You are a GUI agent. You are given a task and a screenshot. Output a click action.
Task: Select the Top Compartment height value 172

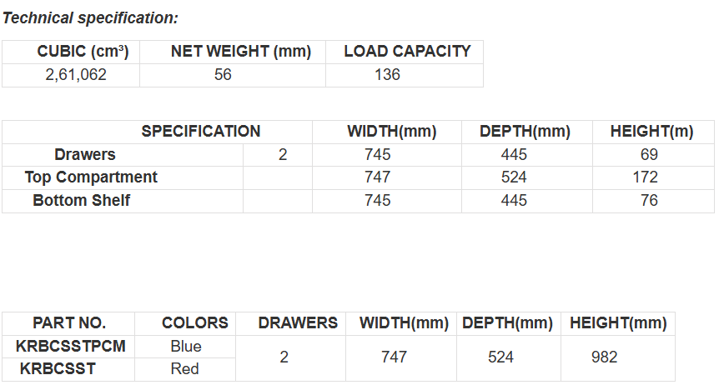coord(645,177)
